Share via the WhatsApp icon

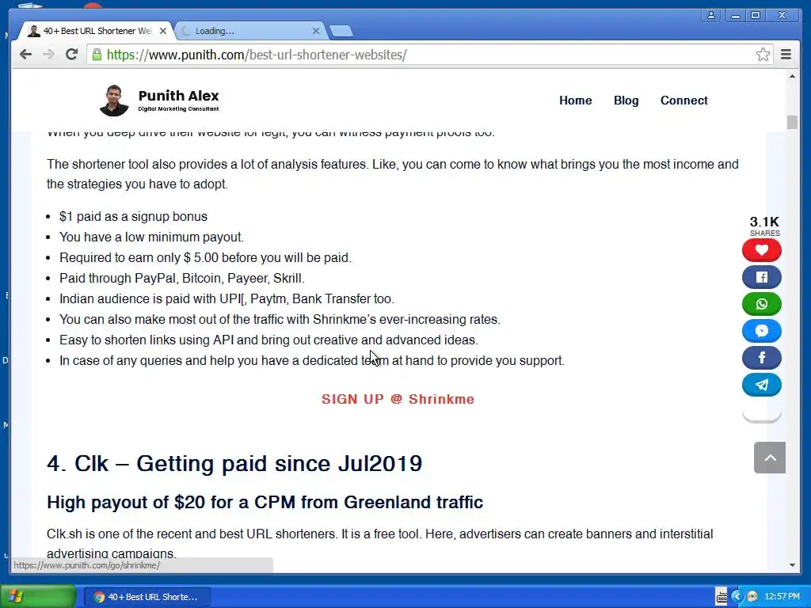click(x=762, y=304)
